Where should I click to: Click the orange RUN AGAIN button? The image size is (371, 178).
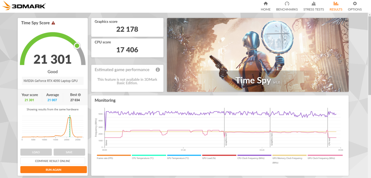point(54,170)
